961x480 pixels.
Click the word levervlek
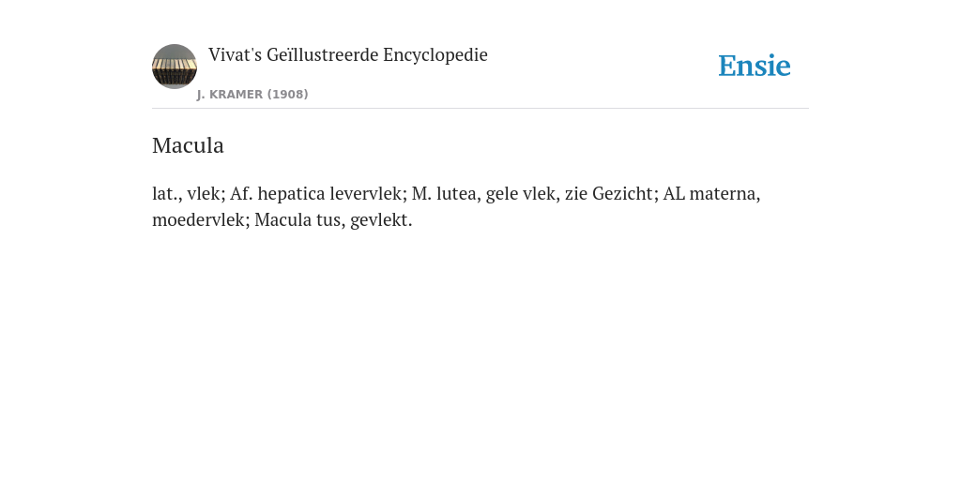click(365, 194)
